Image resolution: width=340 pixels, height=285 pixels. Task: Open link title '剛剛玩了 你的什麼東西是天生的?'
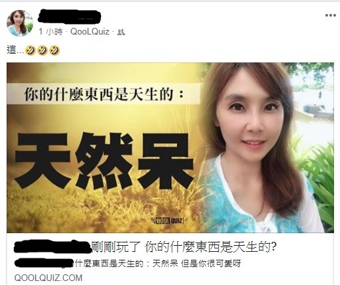(184, 246)
